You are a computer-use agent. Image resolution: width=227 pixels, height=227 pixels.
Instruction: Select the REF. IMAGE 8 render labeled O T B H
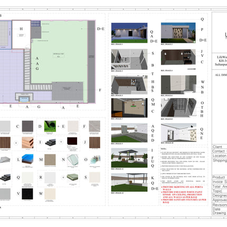tap(178, 108)
